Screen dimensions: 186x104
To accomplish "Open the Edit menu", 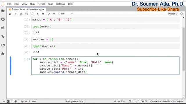I will pyautogui.click(x=16, y=4).
